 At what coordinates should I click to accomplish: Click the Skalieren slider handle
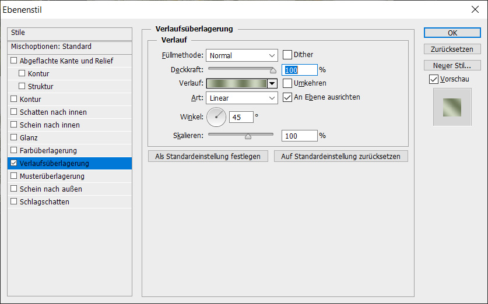tap(248, 136)
